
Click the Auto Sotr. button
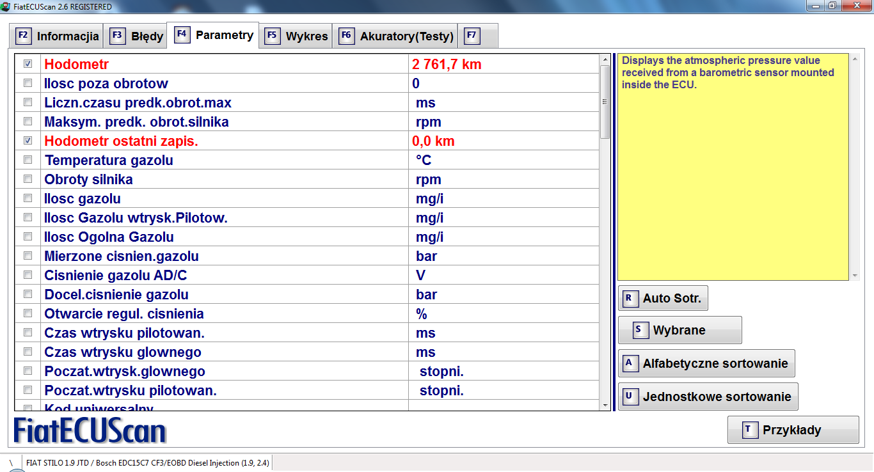point(663,298)
